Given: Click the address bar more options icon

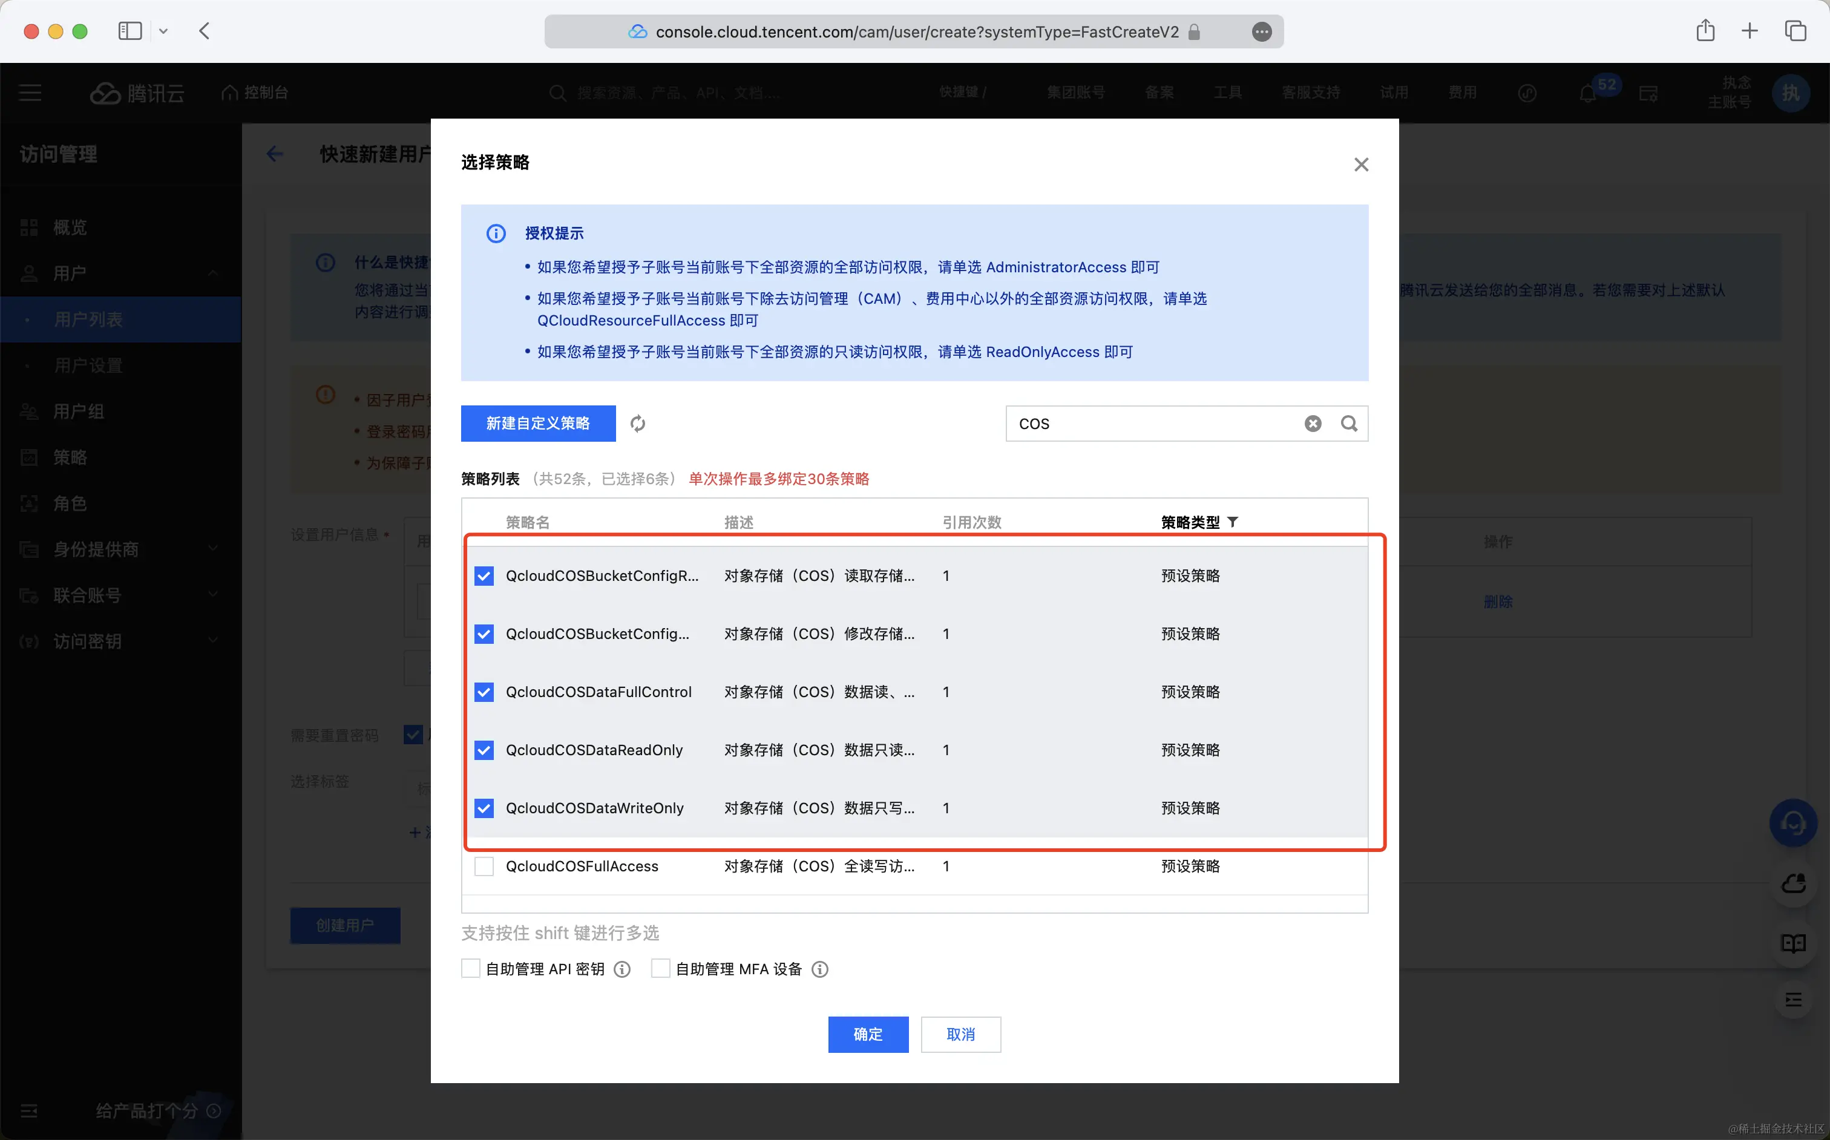Looking at the screenshot, I should [x=1262, y=31].
